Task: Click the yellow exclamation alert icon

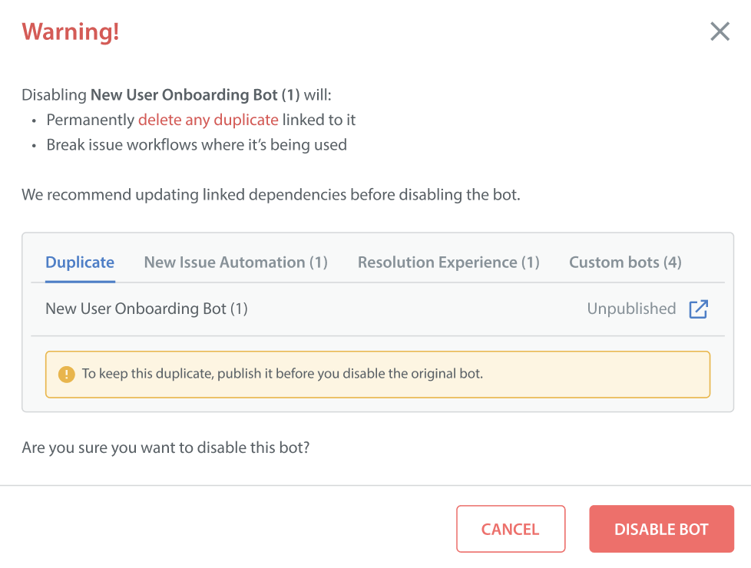Action: pos(67,375)
